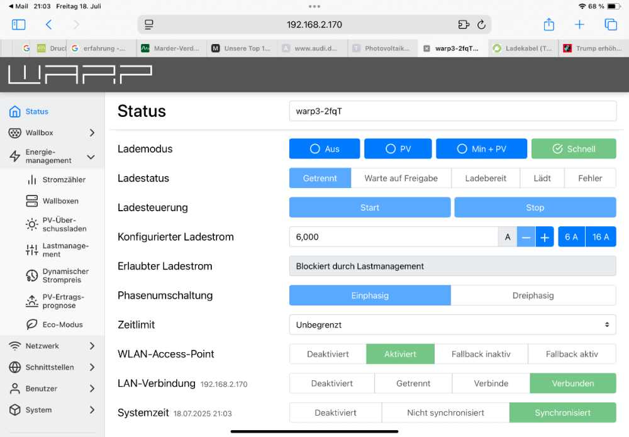Click the warp3-2fqT device name field

452,111
